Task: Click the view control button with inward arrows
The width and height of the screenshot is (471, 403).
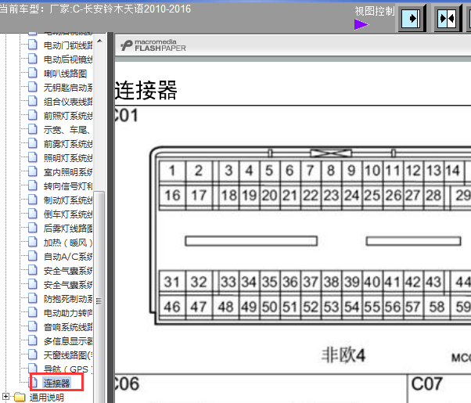Action: point(447,18)
